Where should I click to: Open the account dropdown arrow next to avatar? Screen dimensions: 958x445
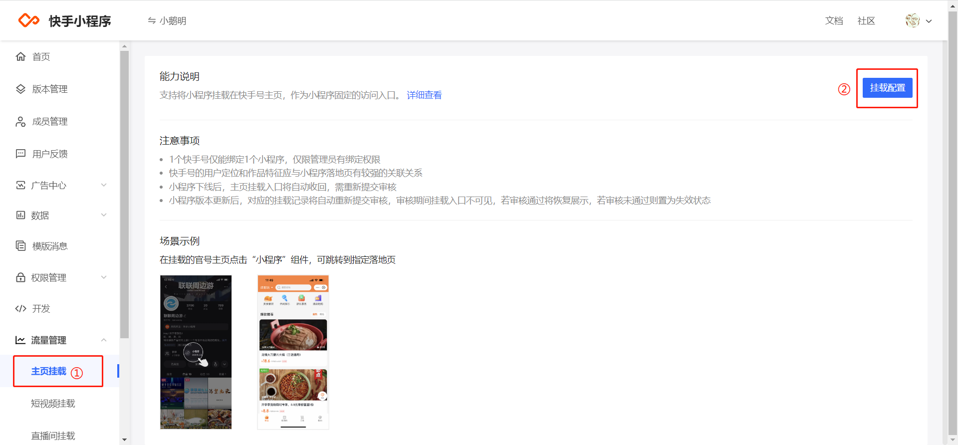coord(929,21)
